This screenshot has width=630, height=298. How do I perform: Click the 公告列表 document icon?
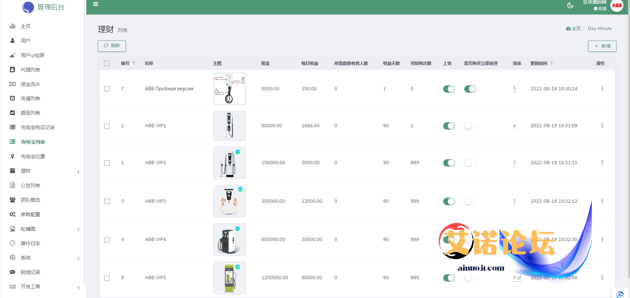[x=13, y=185]
